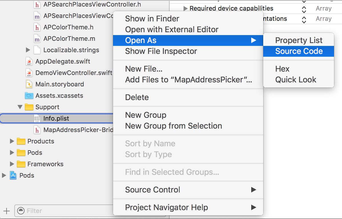Click the Filter text field in the navigator
The image size is (342, 219).
66,211
